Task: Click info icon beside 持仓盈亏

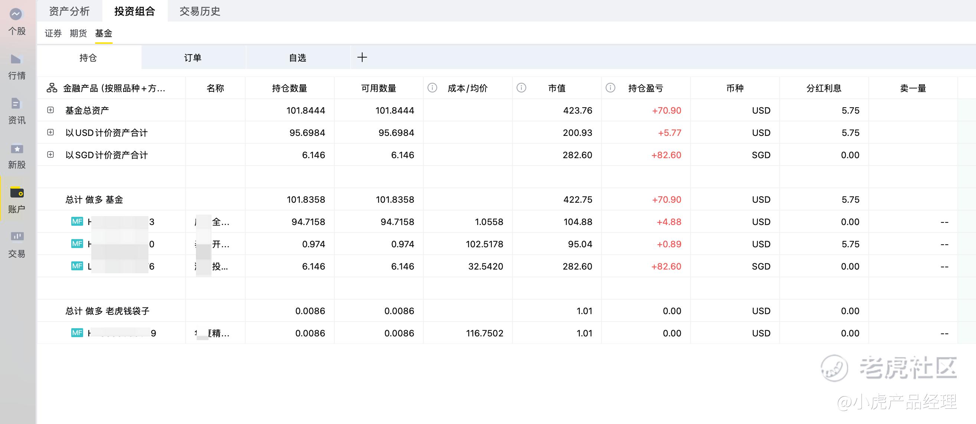Action: [610, 88]
